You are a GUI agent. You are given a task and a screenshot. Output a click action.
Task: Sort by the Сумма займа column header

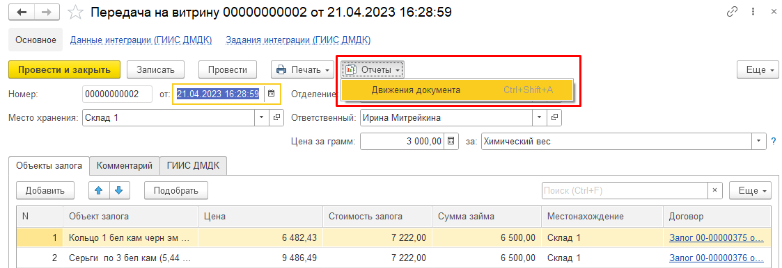pyautogui.click(x=486, y=217)
